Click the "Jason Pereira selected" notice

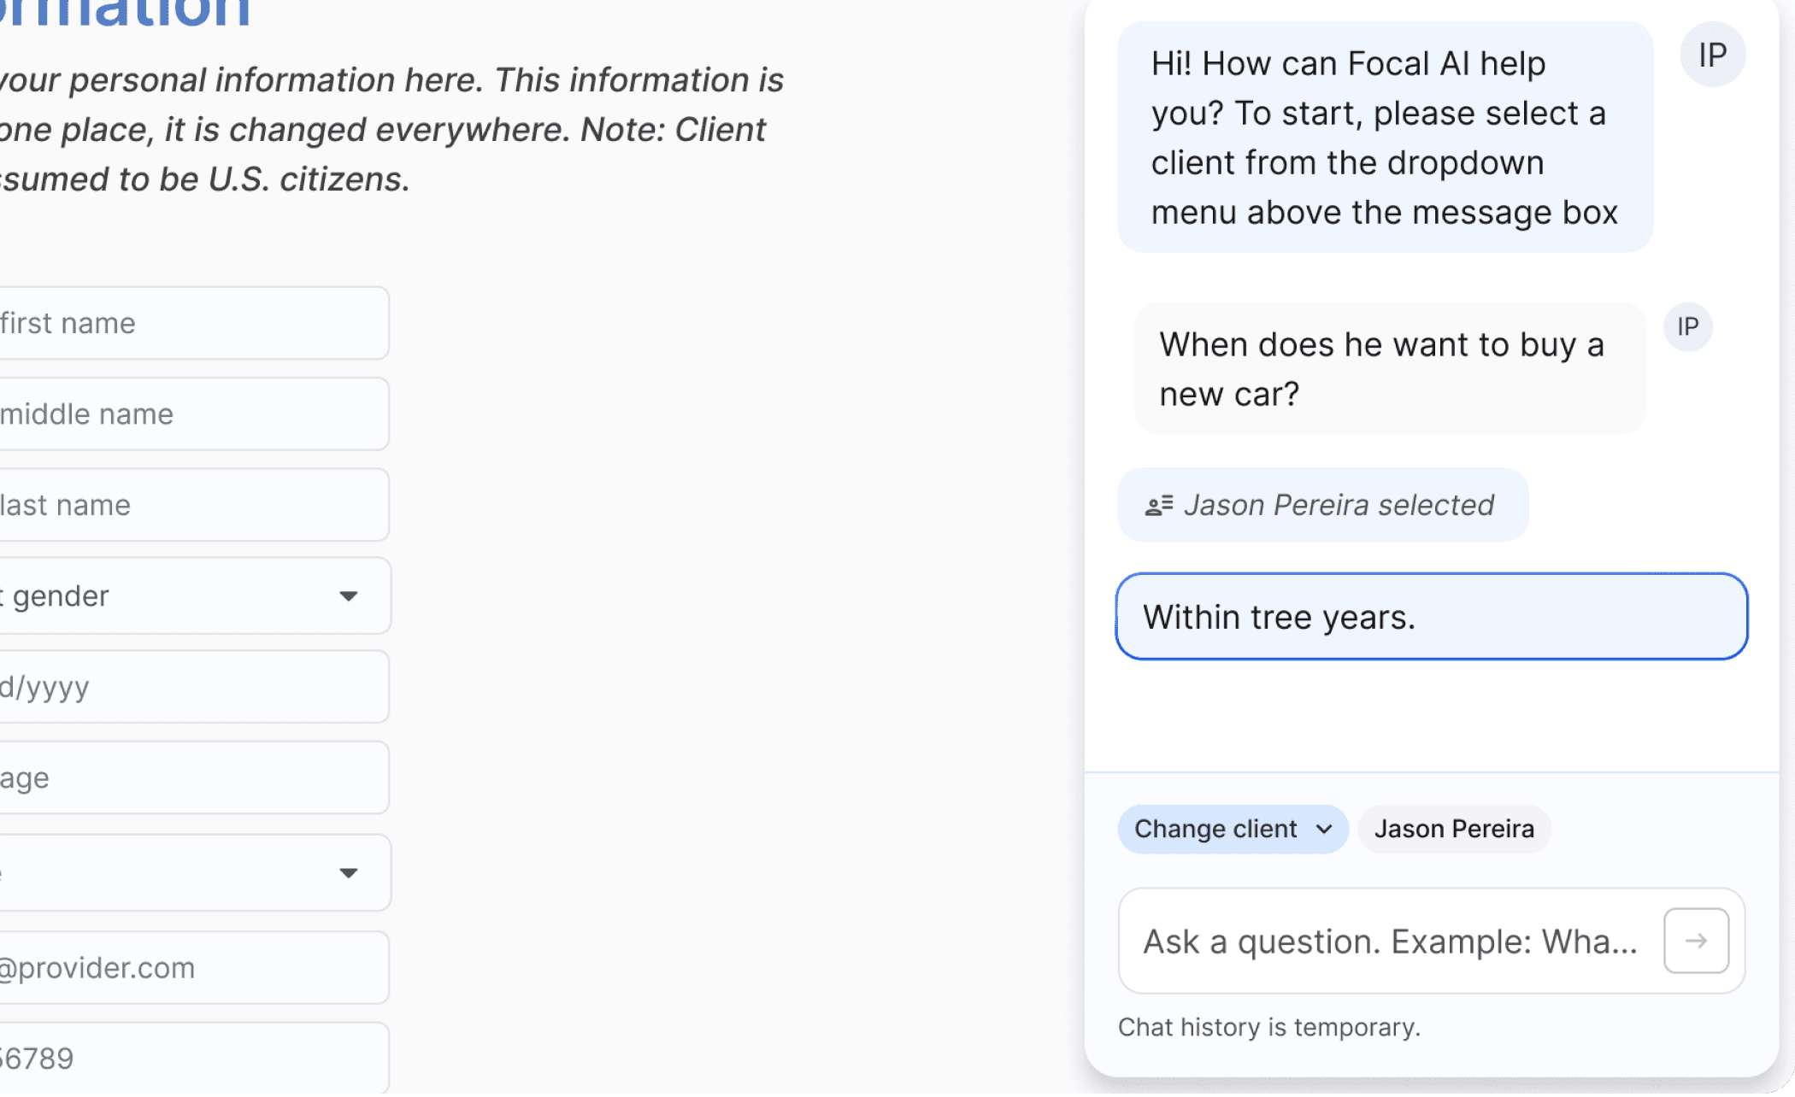(1322, 505)
